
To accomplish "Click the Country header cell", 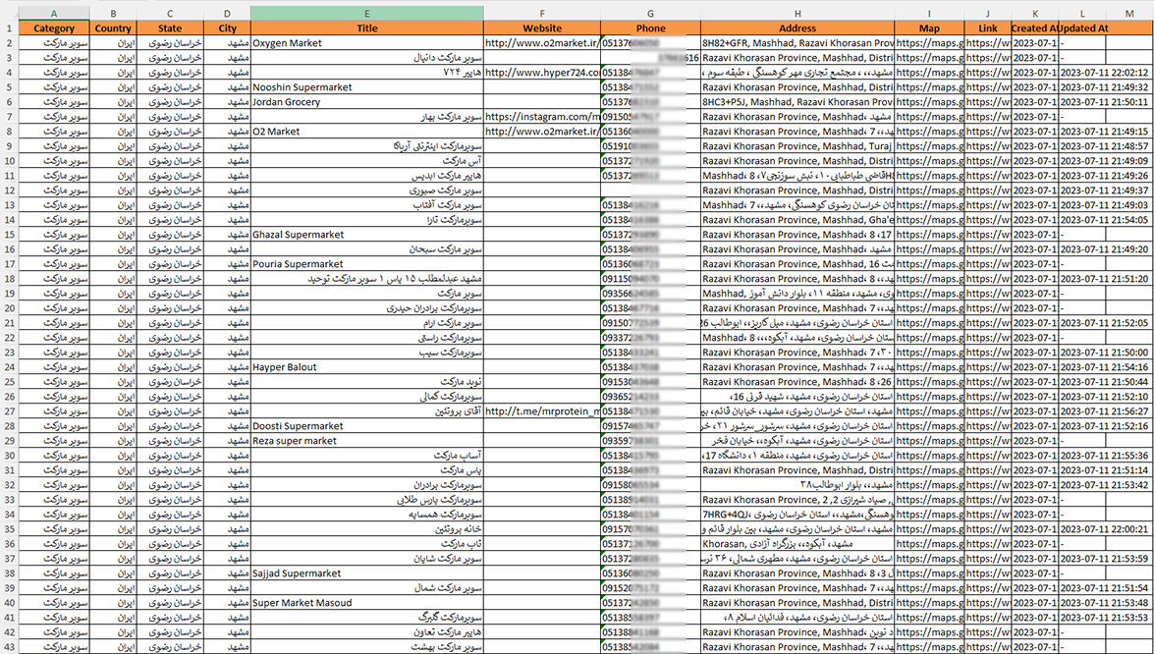I will (113, 27).
